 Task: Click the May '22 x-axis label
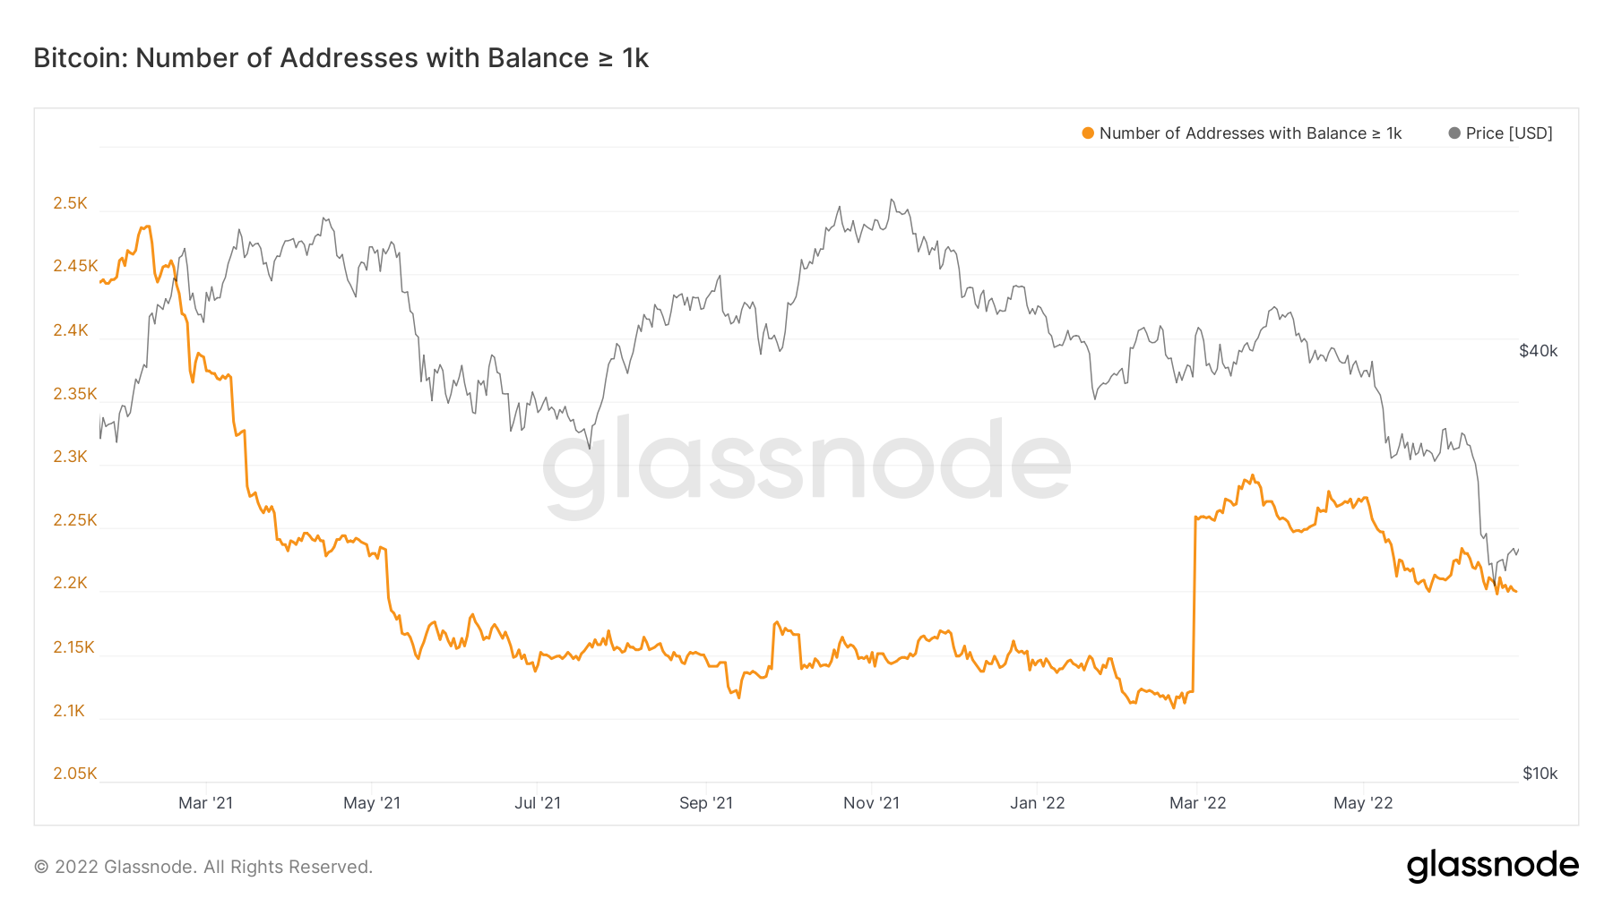1363,803
